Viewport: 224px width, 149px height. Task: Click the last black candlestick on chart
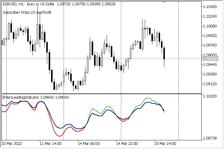(164, 53)
